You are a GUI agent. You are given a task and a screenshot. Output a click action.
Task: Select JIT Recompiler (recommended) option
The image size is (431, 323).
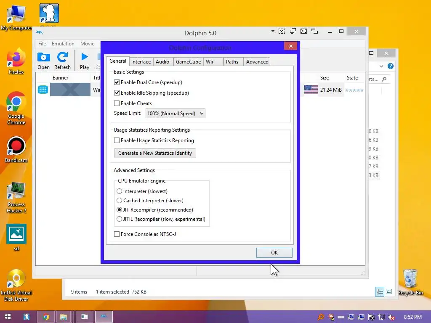coord(119,210)
